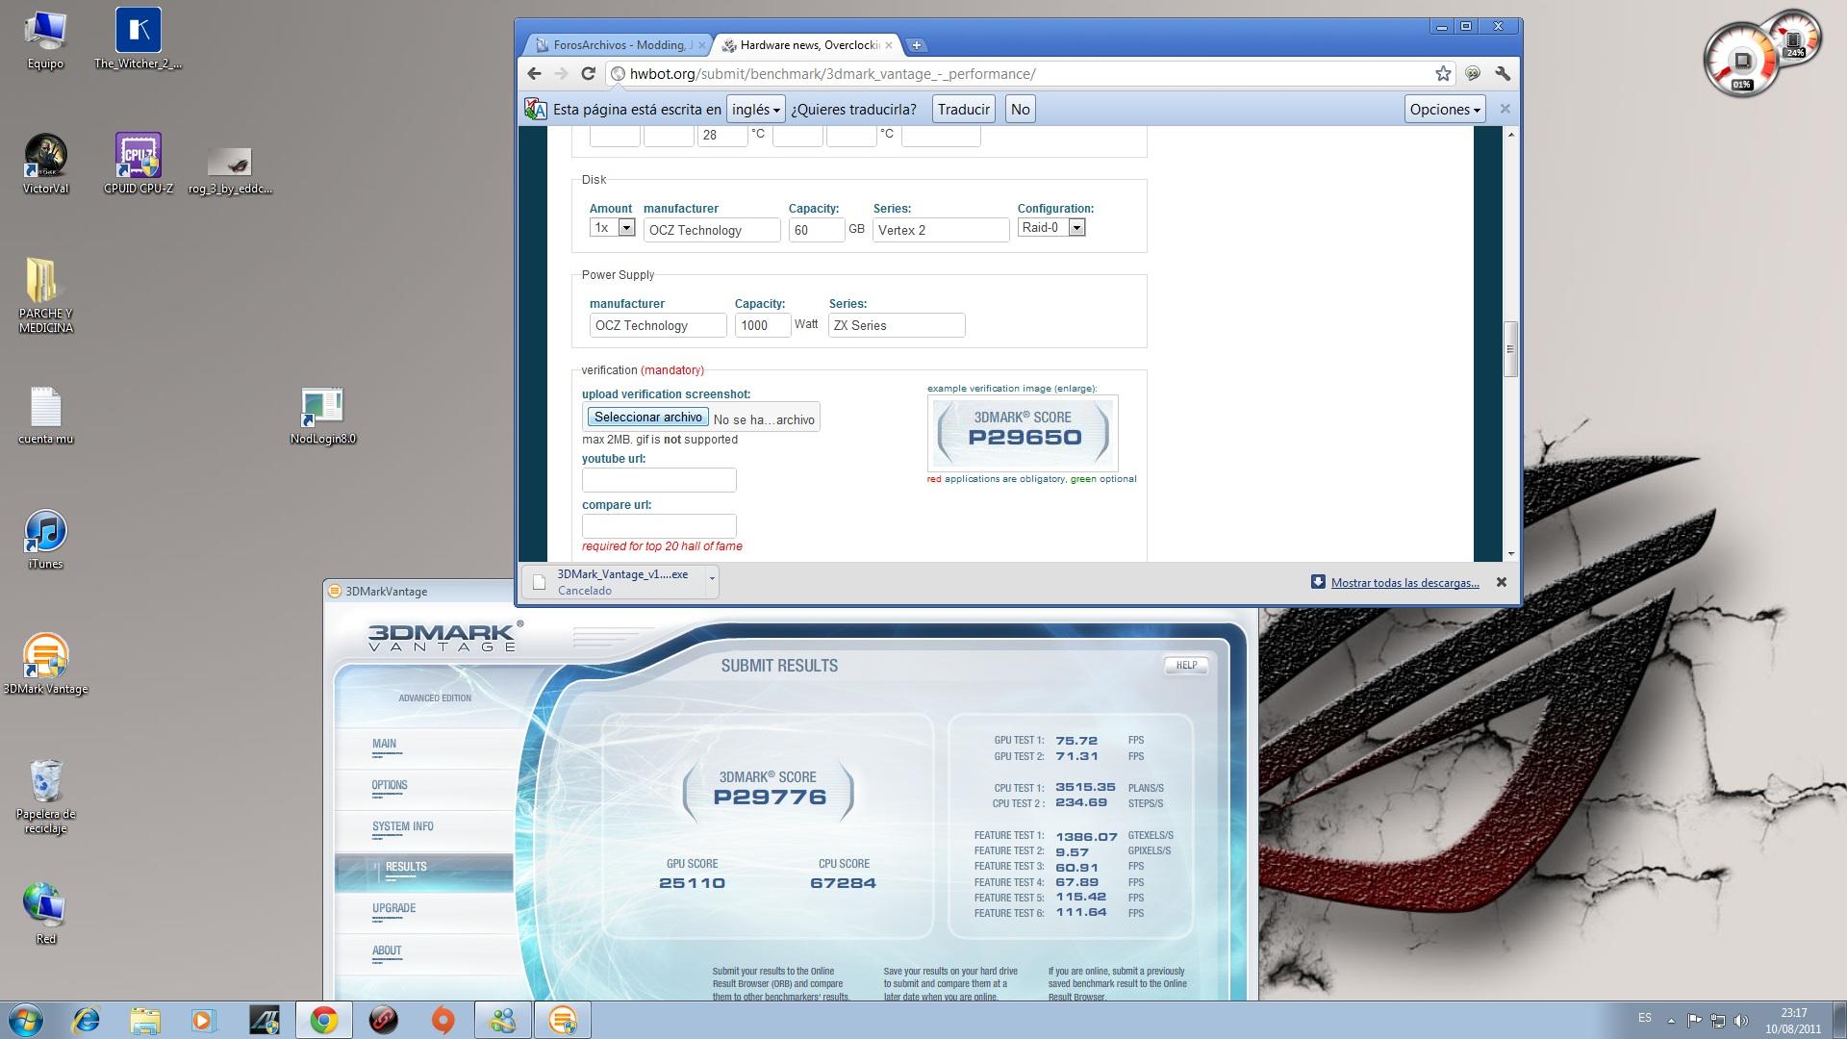Click power supply manufacturer field
The height and width of the screenshot is (1039, 1847).
coord(658,325)
